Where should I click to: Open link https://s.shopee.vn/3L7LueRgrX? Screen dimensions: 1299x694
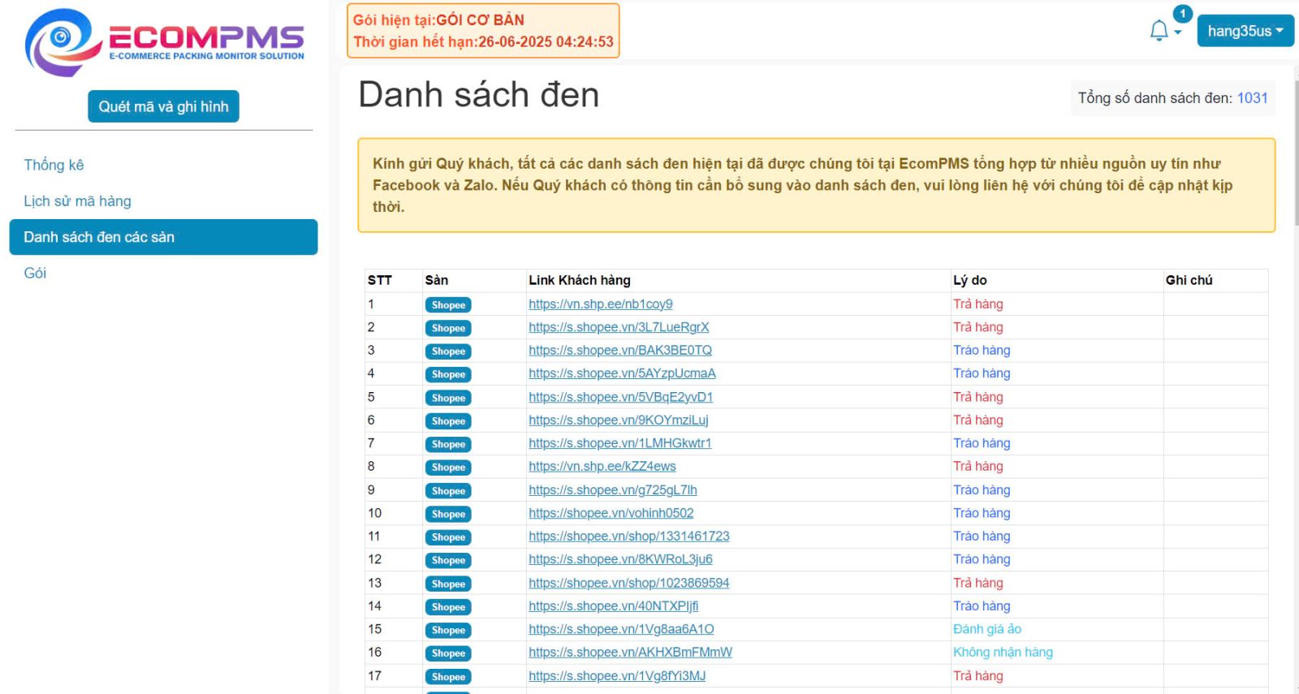619,327
